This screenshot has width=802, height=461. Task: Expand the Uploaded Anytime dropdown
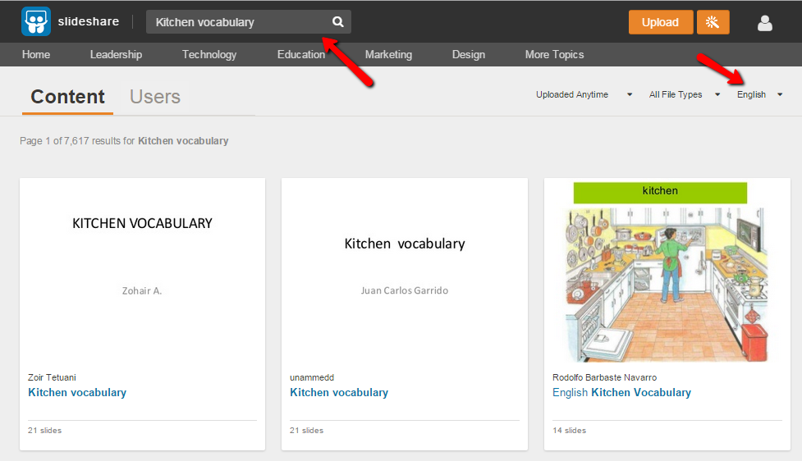[584, 94]
